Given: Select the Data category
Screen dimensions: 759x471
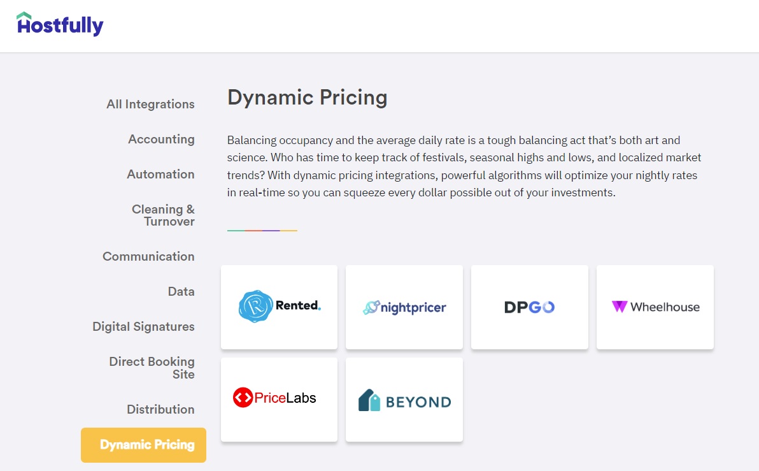Looking at the screenshot, I should (x=181, y=291).
